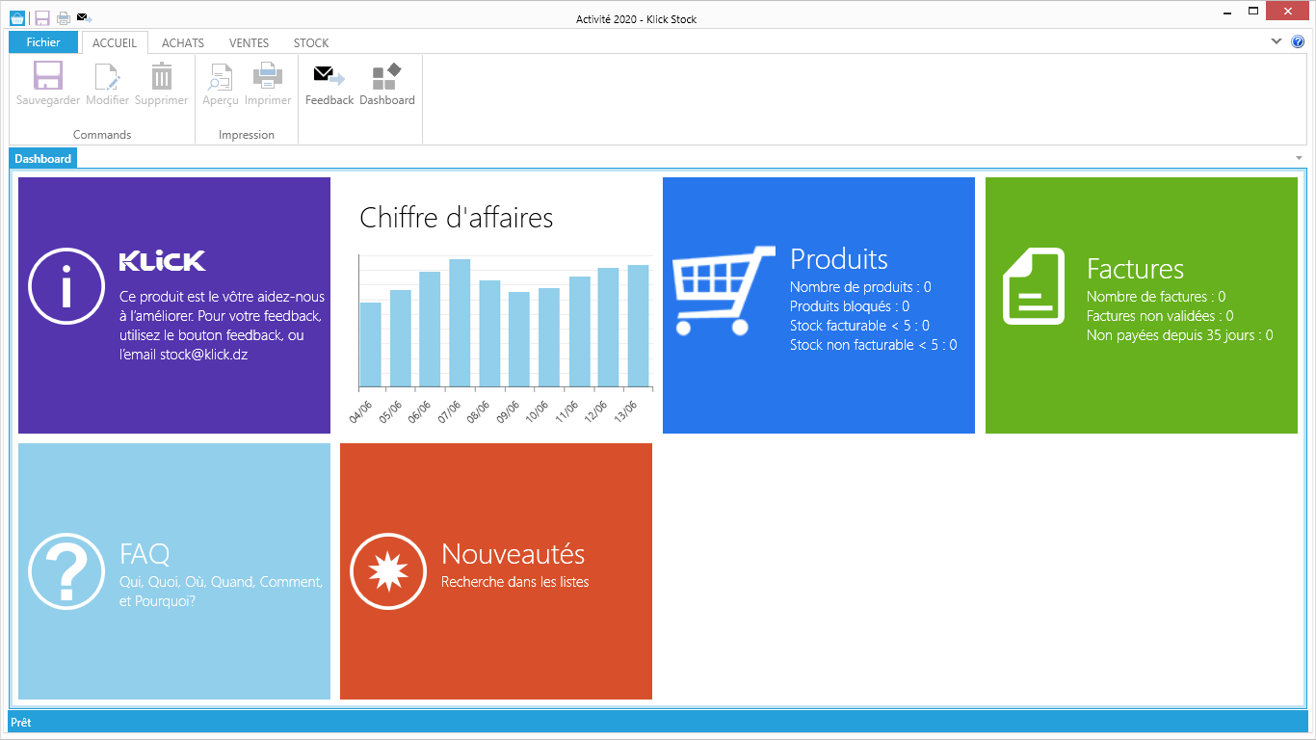Click the quick access feedback envelope in title bar
This screenshot has width=1316, height=740.
tap(83, 17)
